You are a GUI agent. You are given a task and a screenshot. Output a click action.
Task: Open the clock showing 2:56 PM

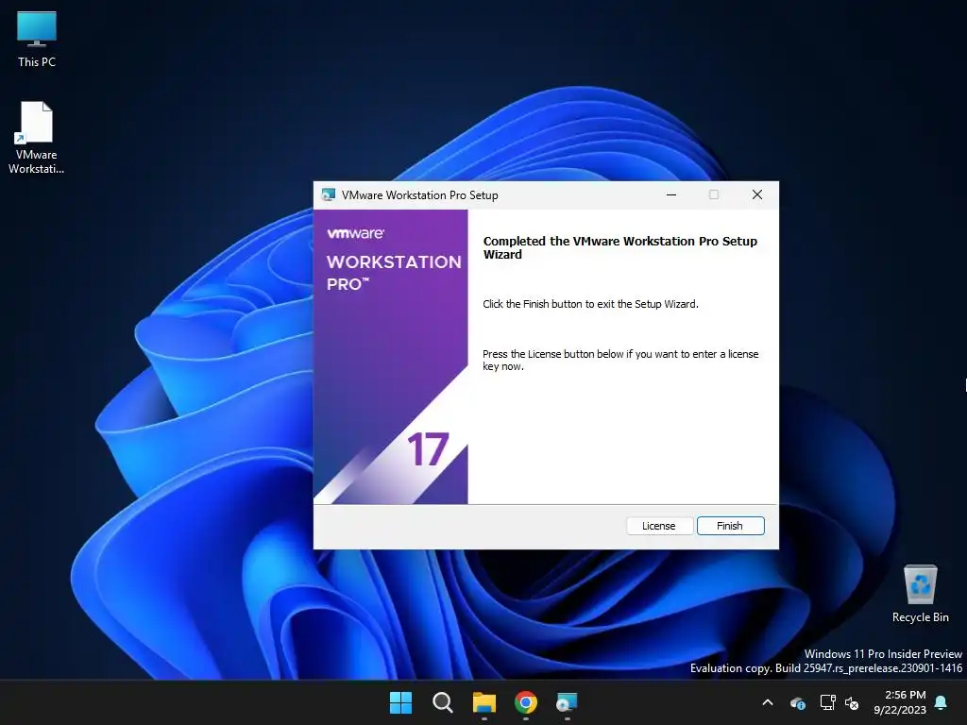pyautogui.click(x=900, y=702)
